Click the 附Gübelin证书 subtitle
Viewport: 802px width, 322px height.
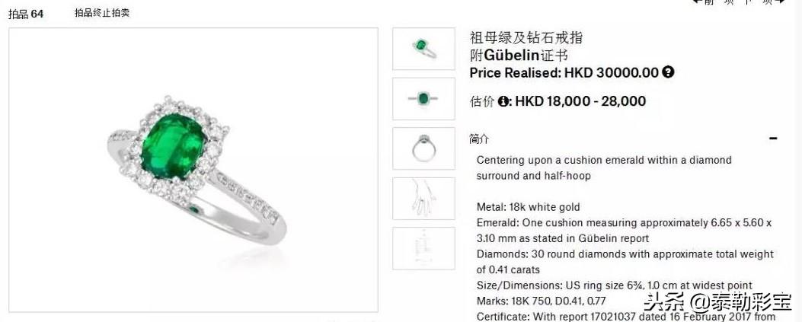pyautogui.click(x=519, y=55)
